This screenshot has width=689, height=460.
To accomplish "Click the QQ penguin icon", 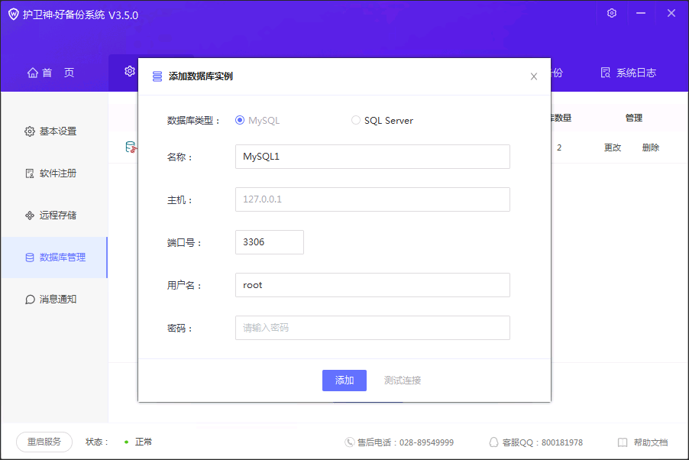I will (493, 442).
